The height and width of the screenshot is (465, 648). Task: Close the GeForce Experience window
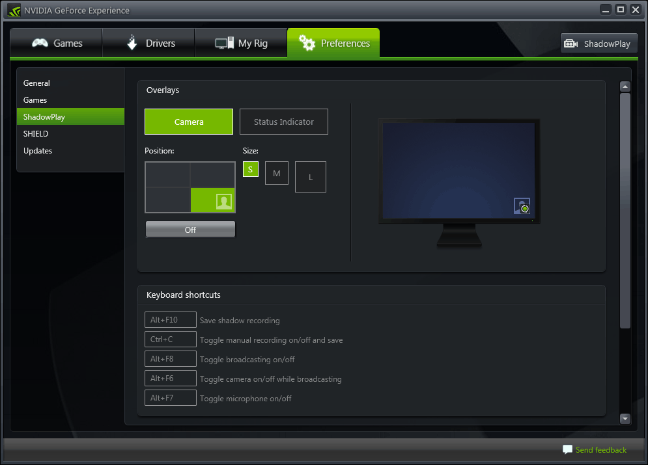tap(636, 10)
